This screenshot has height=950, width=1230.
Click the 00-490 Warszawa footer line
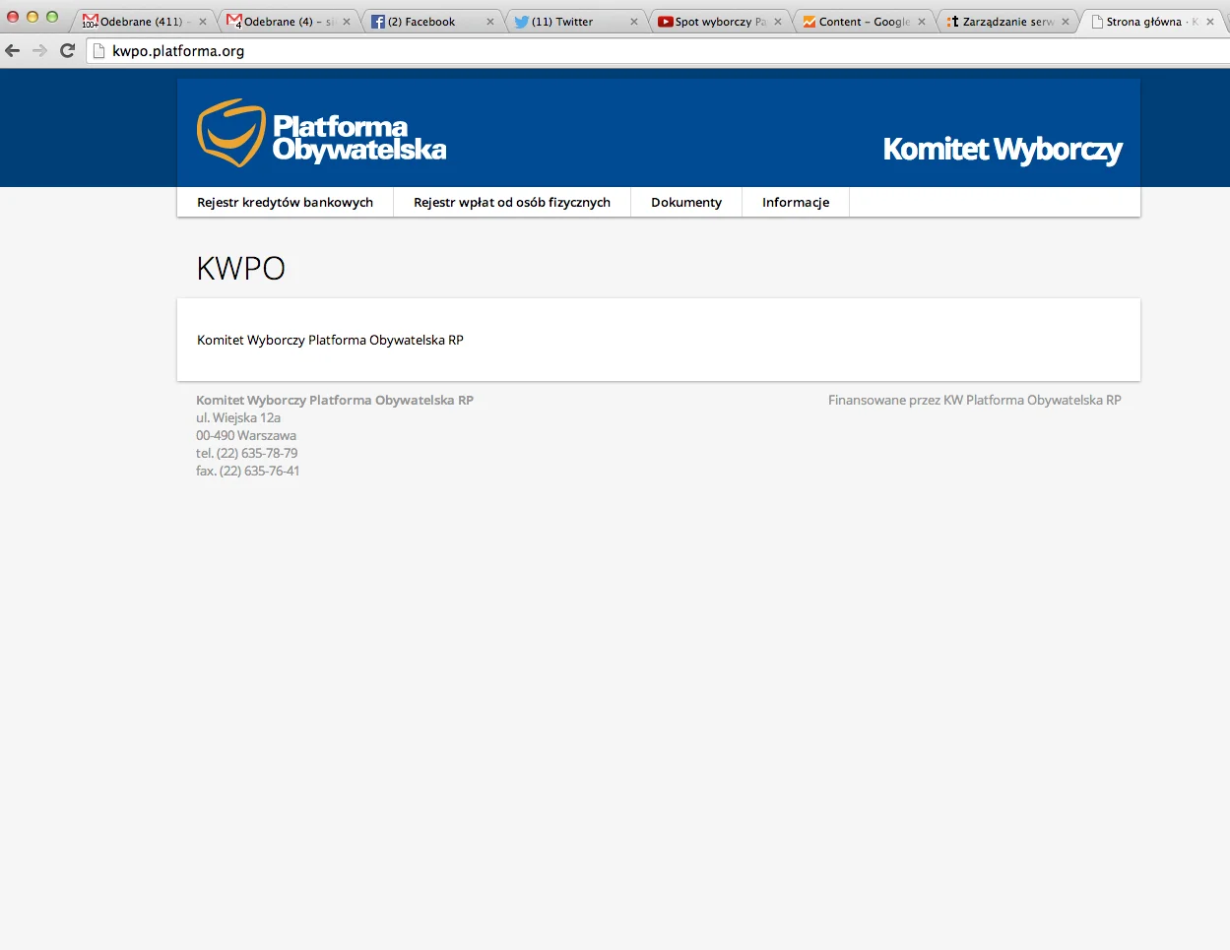(246, 435)
